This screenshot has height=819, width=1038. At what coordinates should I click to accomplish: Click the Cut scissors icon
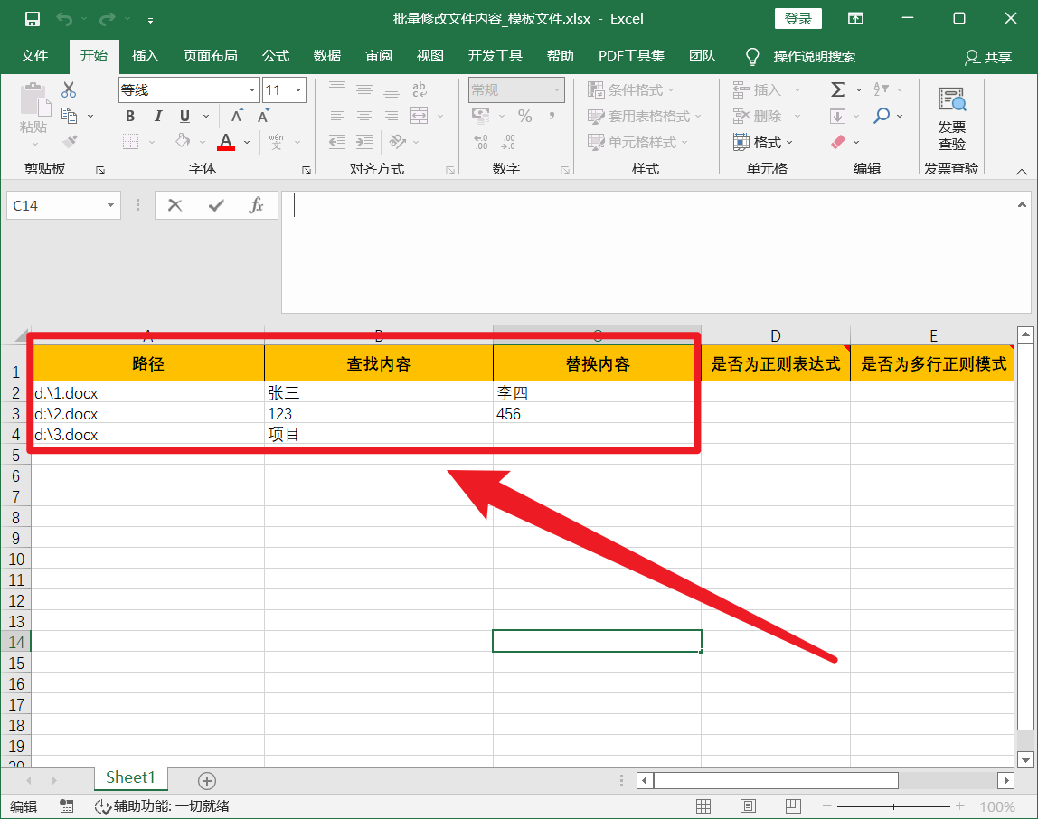[69, 90]
